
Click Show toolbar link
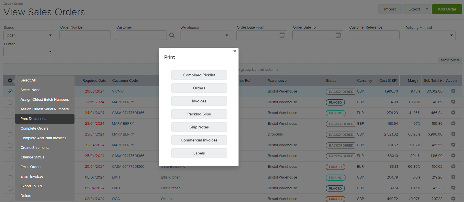click(450, 60)
